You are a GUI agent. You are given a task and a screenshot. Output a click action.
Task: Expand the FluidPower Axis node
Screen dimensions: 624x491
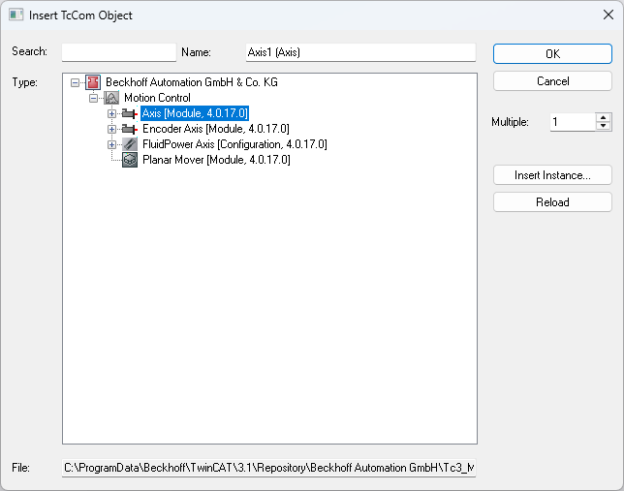click(x=111, y=145)
